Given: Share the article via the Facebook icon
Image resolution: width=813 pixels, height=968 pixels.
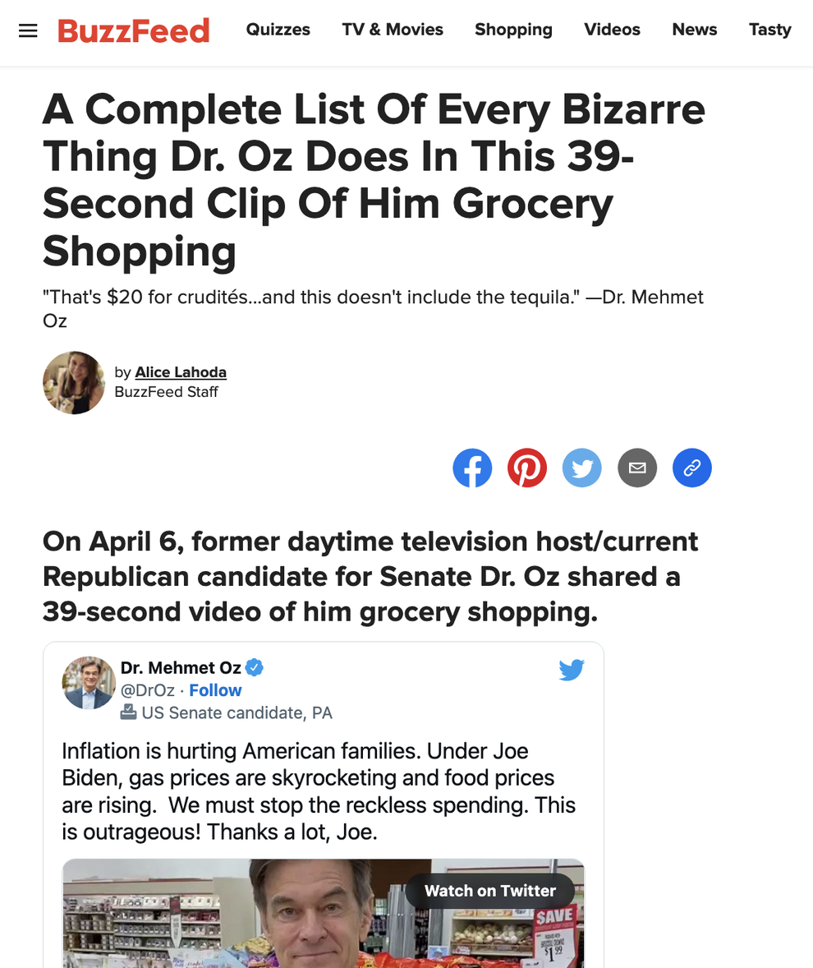Looking at the screenshot, I should (472, 468).
